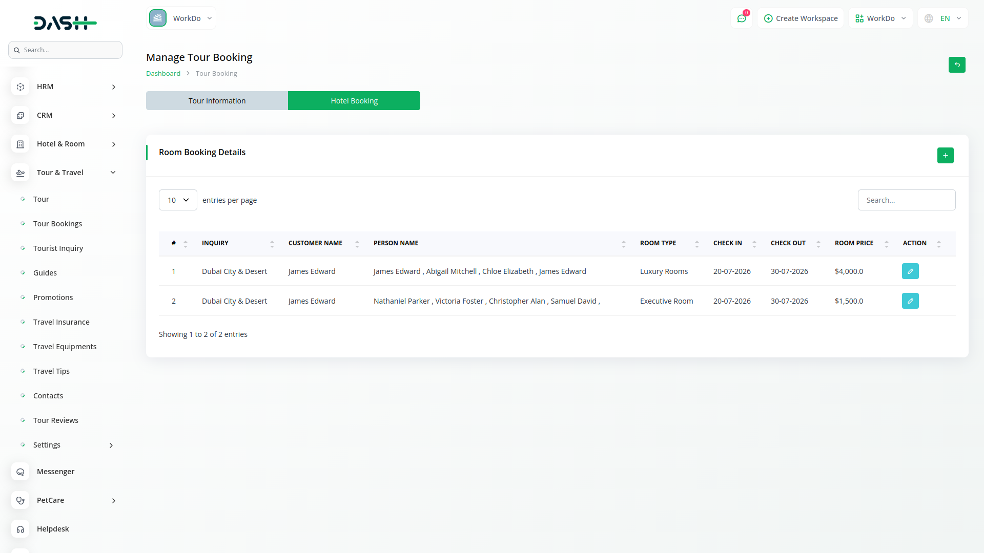Open the chat messages icon in header
Image resolution: width=984 pixels, height=553 pixels.
tap(741, 18)
